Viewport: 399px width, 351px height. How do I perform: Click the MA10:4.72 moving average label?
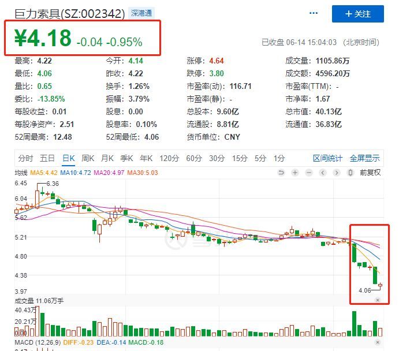76,173
